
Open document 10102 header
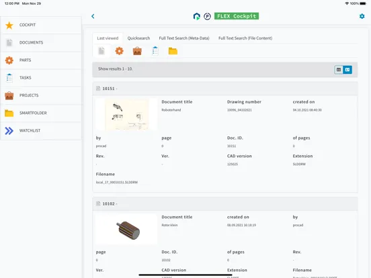[224, 203]
